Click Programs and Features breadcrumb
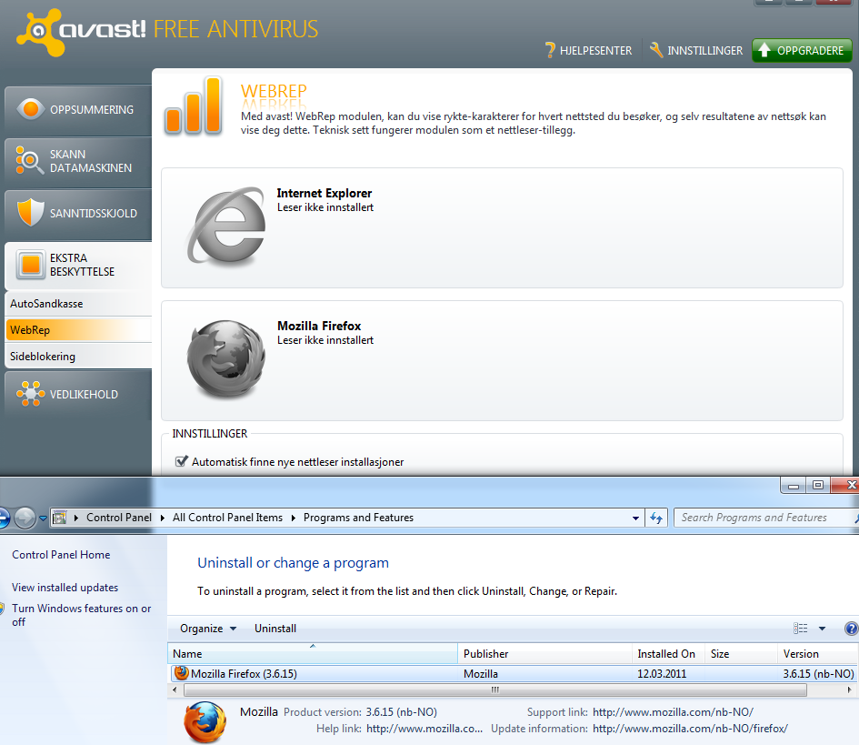859x745 pixels. click(358, 518)
